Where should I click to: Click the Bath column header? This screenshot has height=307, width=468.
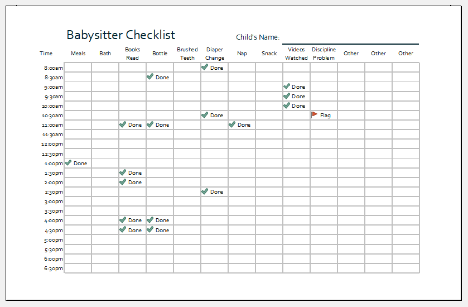coord(105,54)
